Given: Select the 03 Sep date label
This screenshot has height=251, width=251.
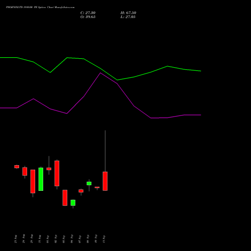Looking at the screenshot, I should [x=64, y=239].
